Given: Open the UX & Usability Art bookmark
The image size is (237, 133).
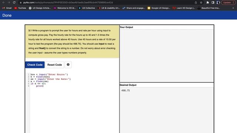Looking at the screenshot, I should [109, 8].
